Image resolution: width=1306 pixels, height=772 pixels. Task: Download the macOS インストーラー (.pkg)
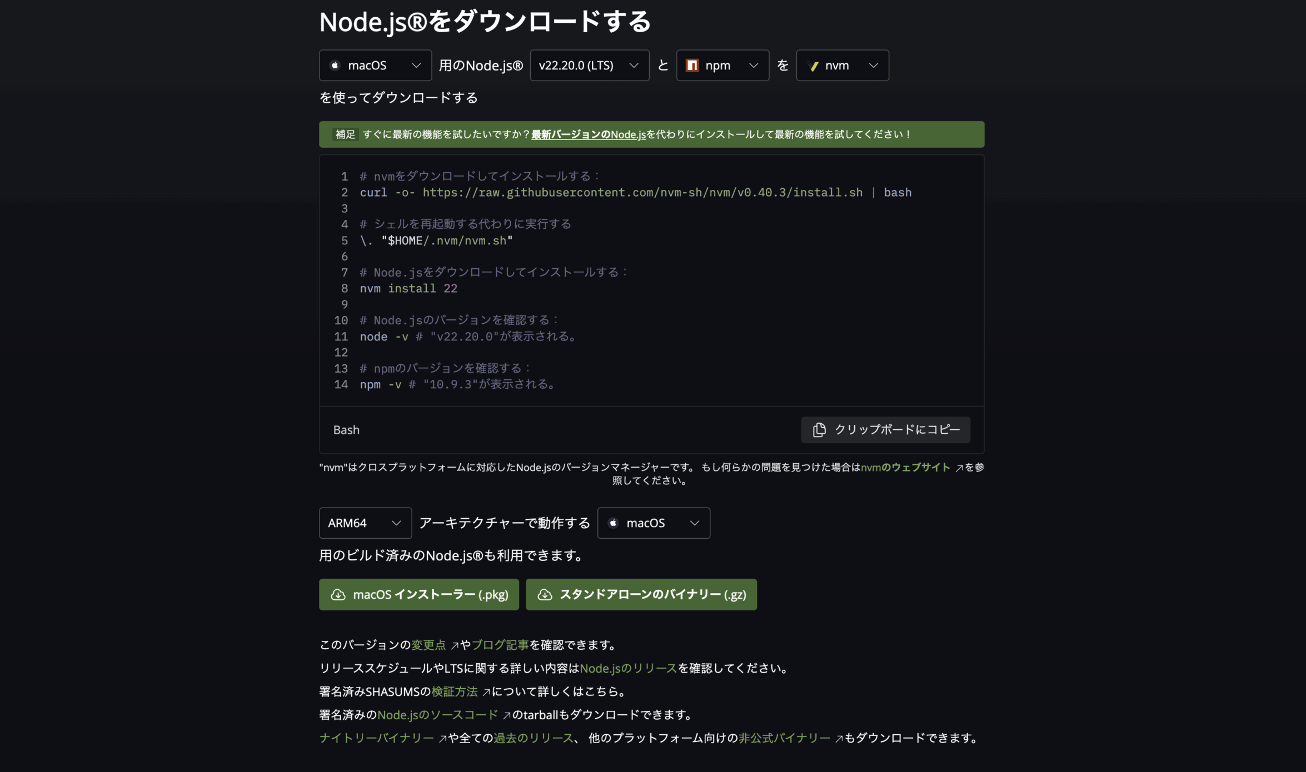[x=418, y=595]
